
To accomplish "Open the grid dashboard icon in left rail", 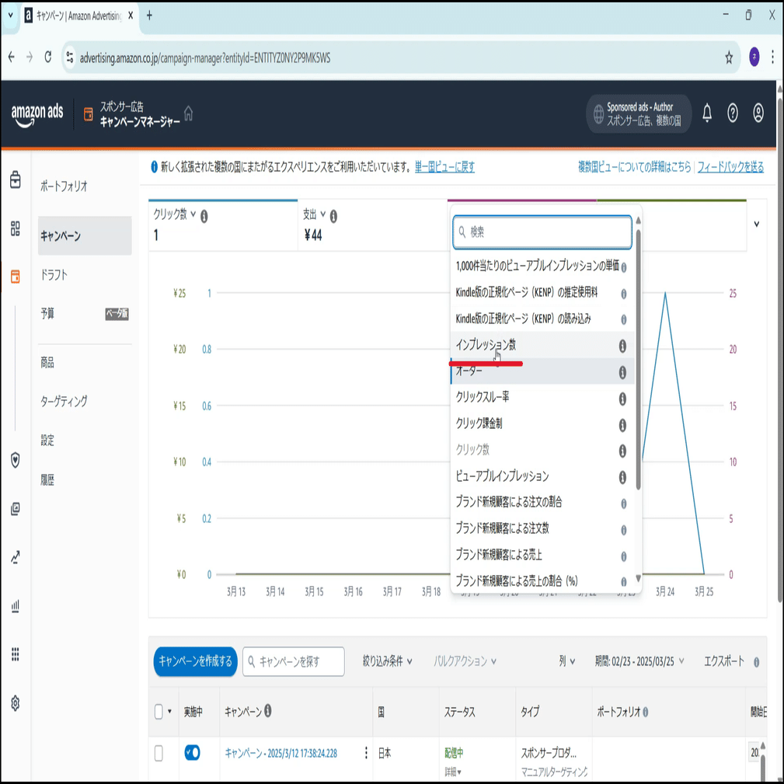I will (16, 228).
